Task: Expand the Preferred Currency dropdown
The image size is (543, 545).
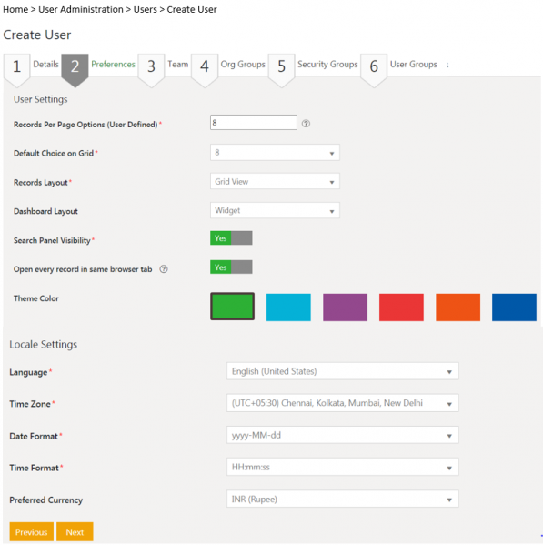Action: 343,500
